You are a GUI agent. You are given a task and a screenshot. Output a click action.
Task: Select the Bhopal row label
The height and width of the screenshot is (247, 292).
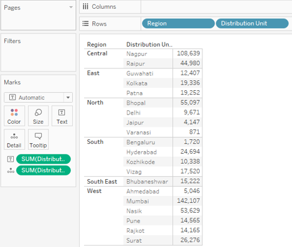(x=136, y=103)
